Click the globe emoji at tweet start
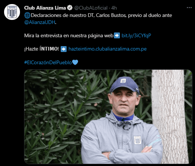 [x=27, y=15]
